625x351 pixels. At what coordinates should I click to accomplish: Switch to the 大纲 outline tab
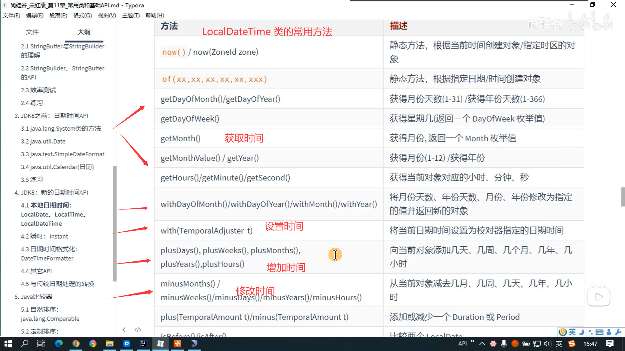coord(84,32)
